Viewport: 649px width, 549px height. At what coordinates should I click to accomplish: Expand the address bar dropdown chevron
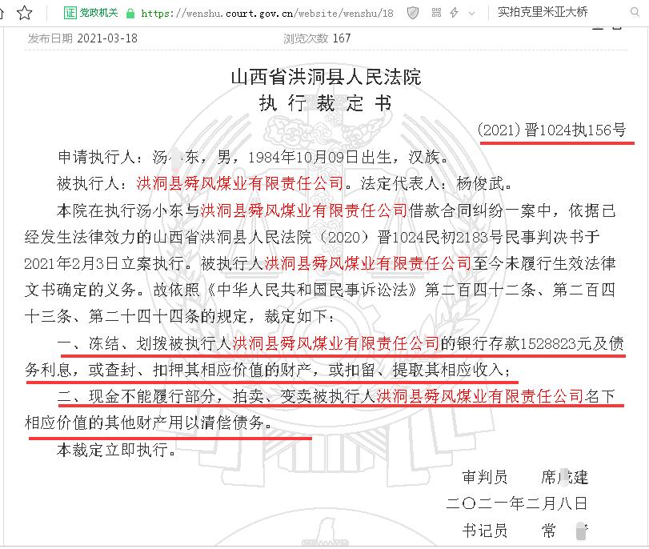[x=471, y=12]
